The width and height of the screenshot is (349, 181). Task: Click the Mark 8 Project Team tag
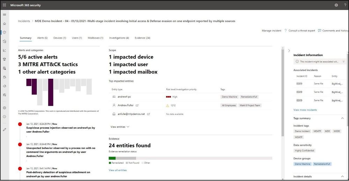[x=250, y=105]
